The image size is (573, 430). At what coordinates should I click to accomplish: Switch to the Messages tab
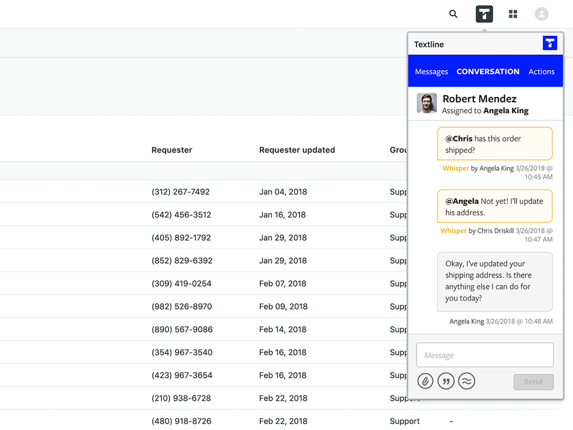coord(431,71)
